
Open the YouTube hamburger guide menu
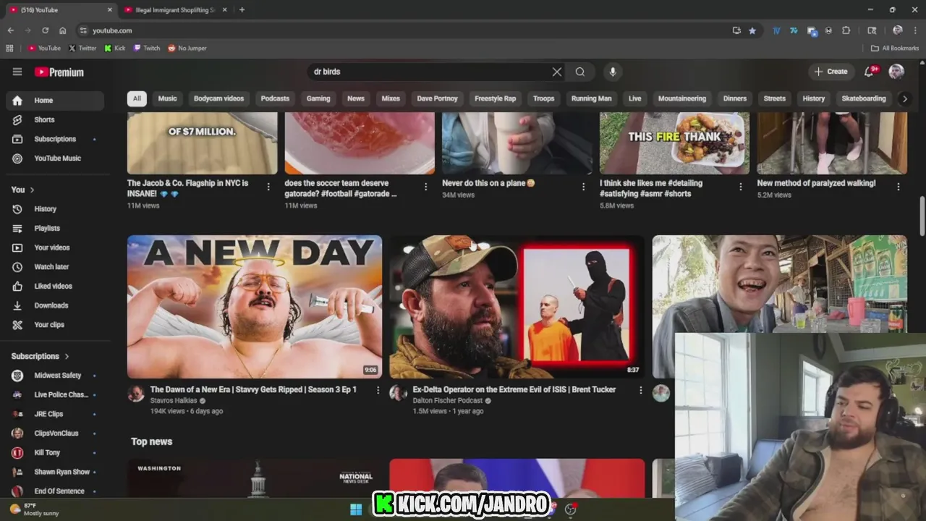click(x=17, y=72)
